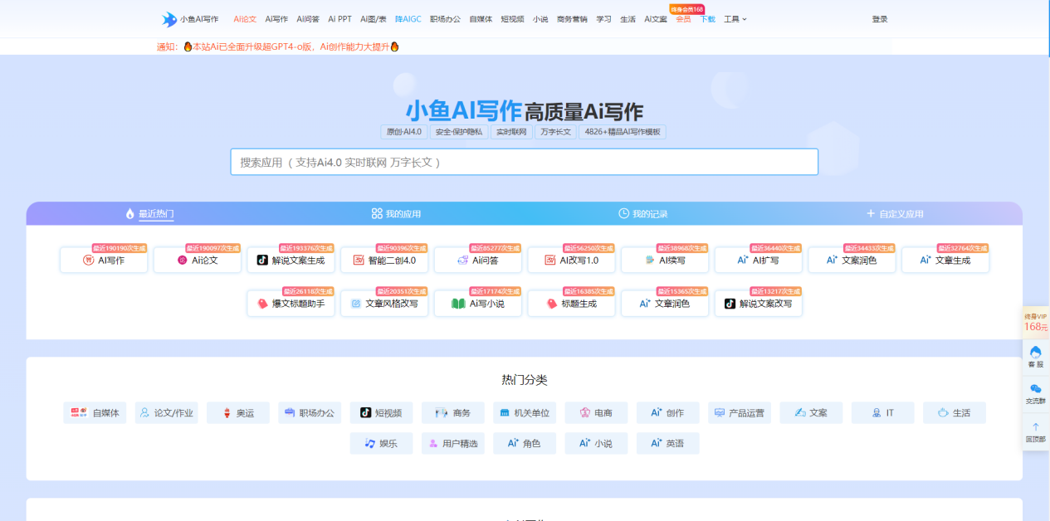Switch to the 我的记录 tab
The width and height of the screenshot is (1050, 521).
(x=643, y=214)
